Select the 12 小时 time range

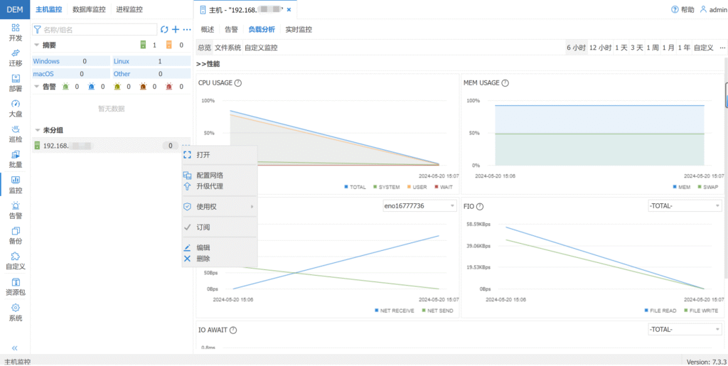(600, 48)
